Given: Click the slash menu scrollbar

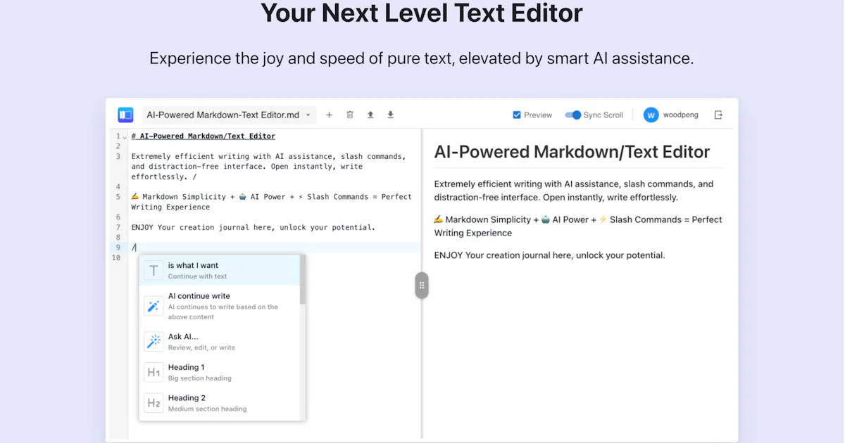Looking at the screenshot, I should [303, 279].
